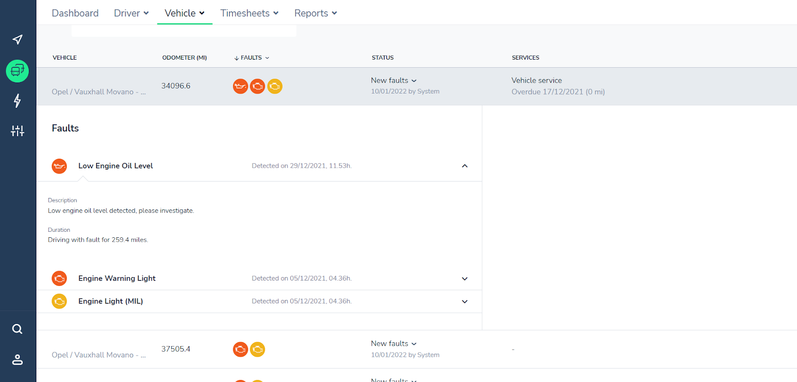The width and height of the screenshot is (797, 382).
Task: Click the odometer value 37505.4
Action: (x=176, y=349)
